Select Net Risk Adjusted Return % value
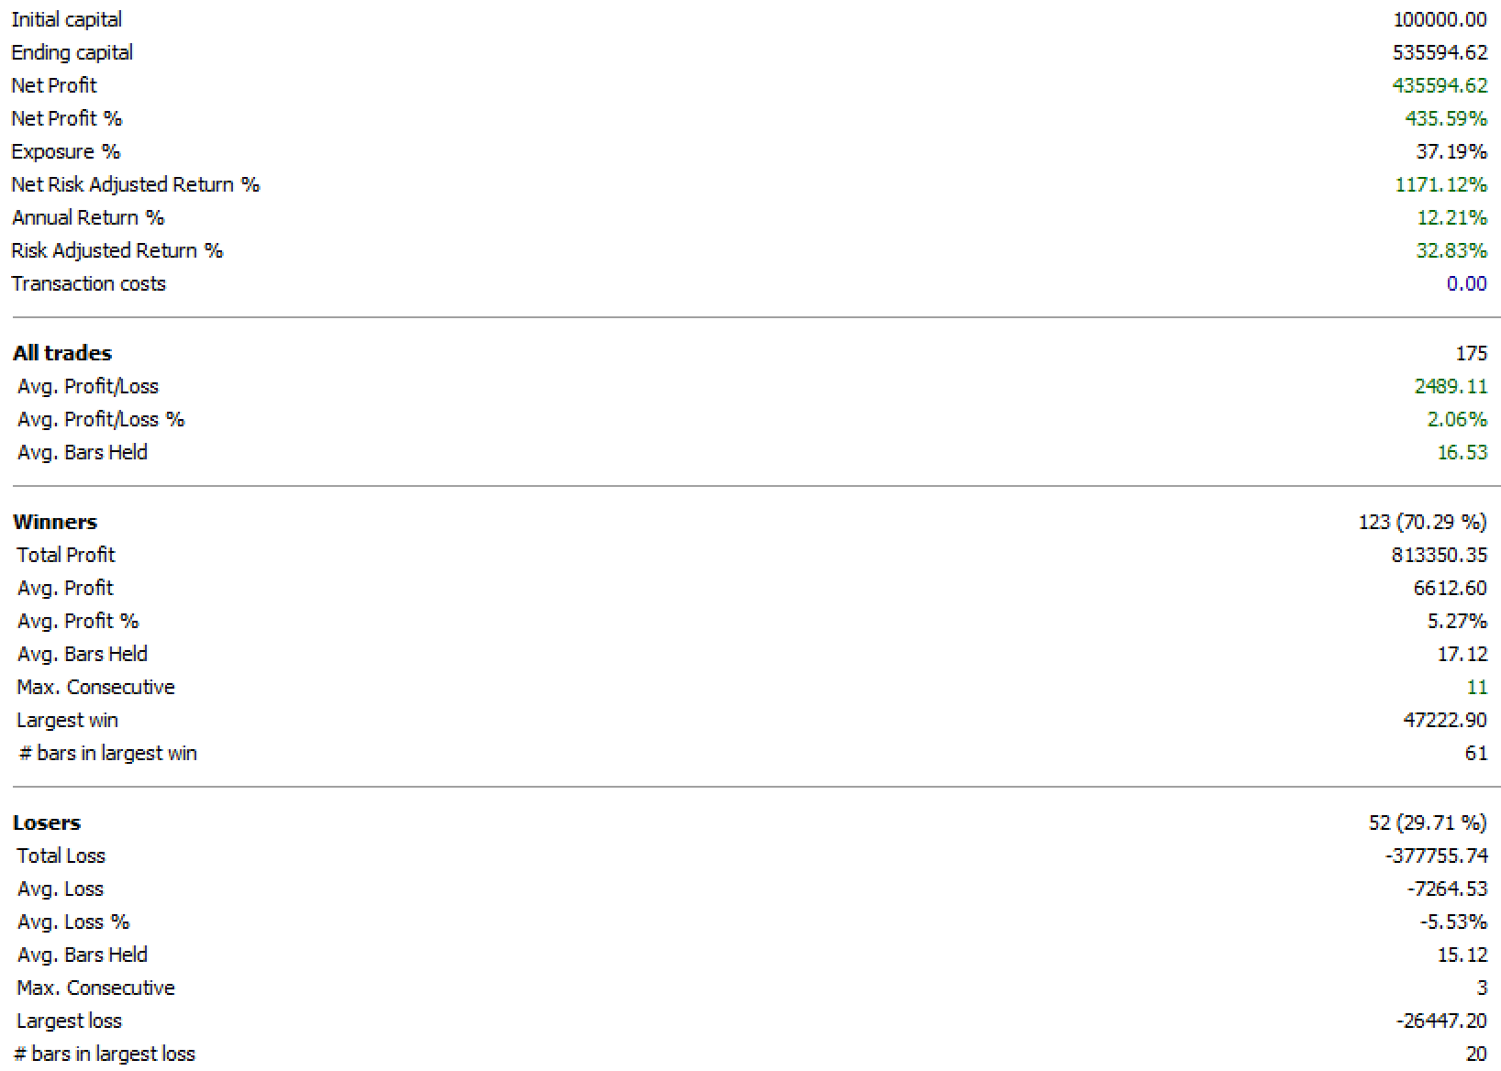The image size is (1501, 1071). click(x=1440, y=184)
